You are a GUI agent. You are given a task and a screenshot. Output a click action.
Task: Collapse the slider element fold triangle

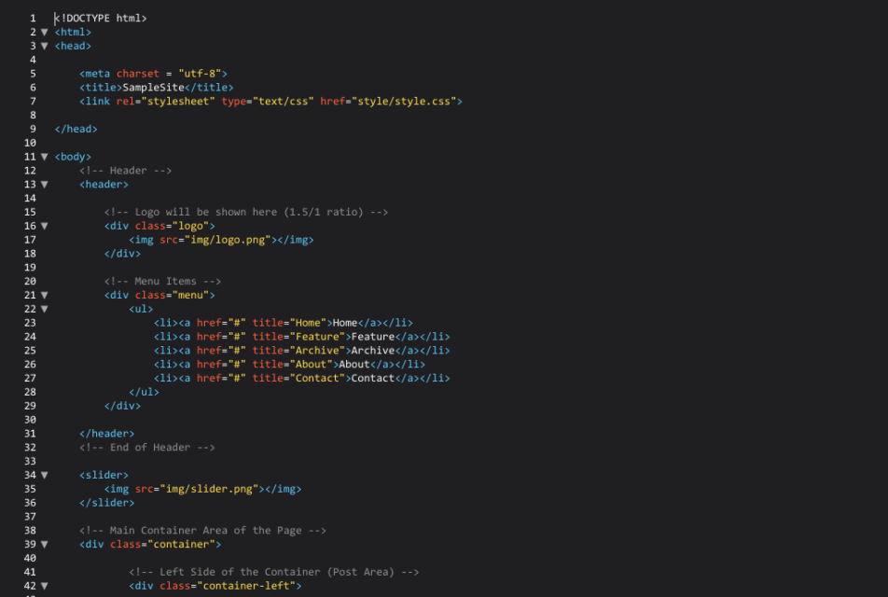[x=44, y=474]
